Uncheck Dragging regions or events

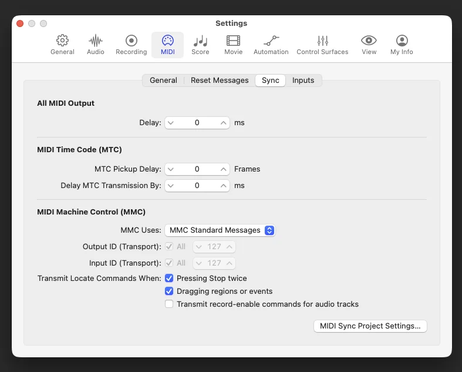tap(169, 291)
